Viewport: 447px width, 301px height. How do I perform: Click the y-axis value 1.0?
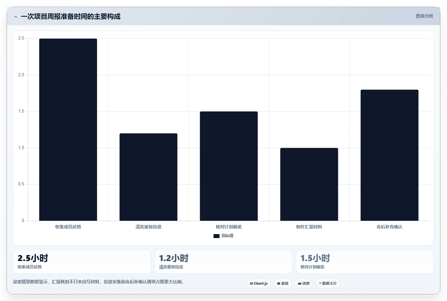(21, 148)
